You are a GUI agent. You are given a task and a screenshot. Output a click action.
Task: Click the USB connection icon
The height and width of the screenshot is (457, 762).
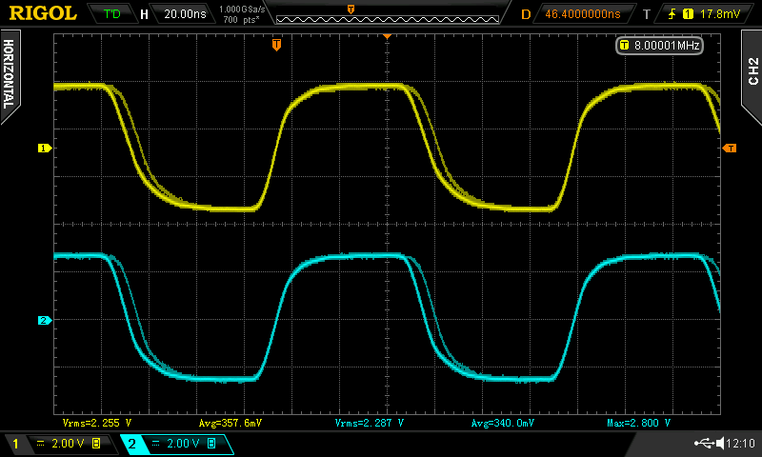tap(704, 443)
